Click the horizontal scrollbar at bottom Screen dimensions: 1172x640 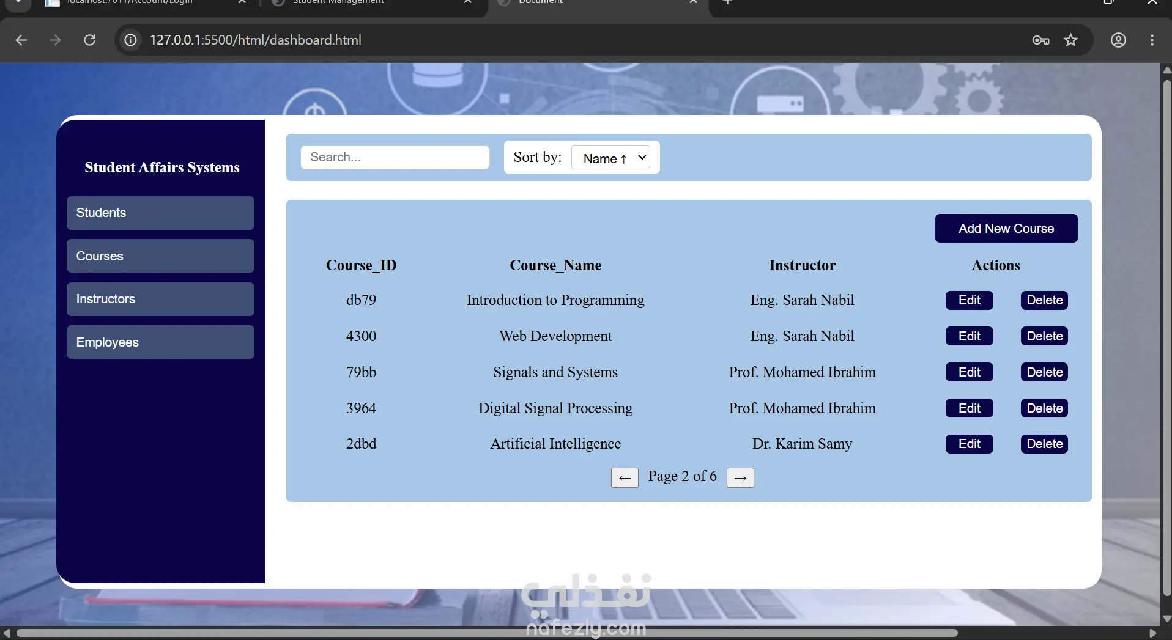click(x=487, y=633)
